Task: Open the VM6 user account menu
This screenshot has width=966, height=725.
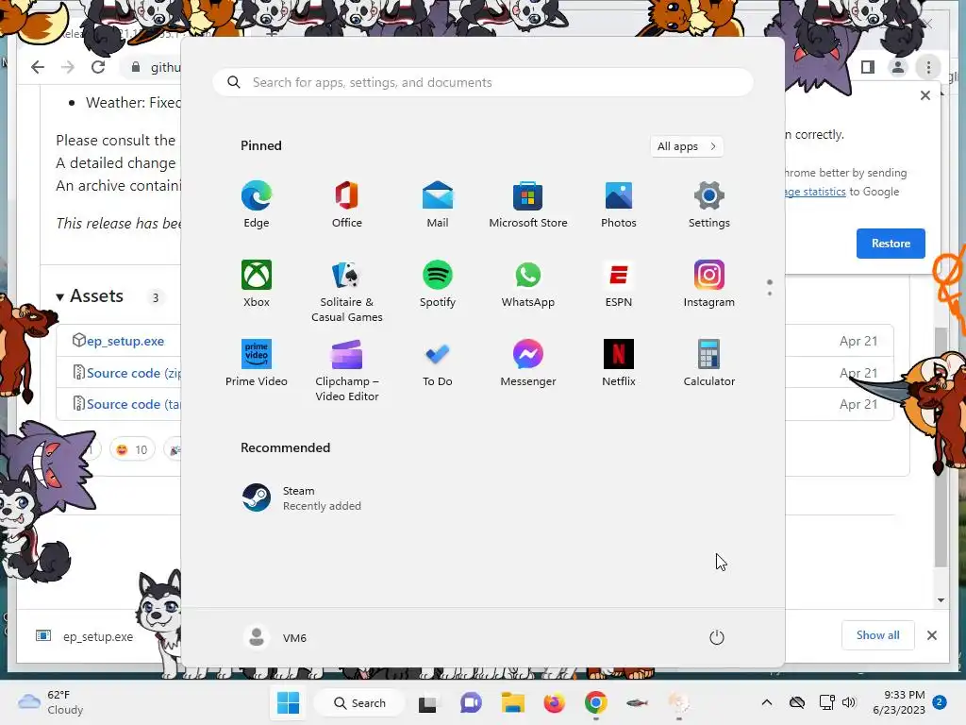Action: 275,637
